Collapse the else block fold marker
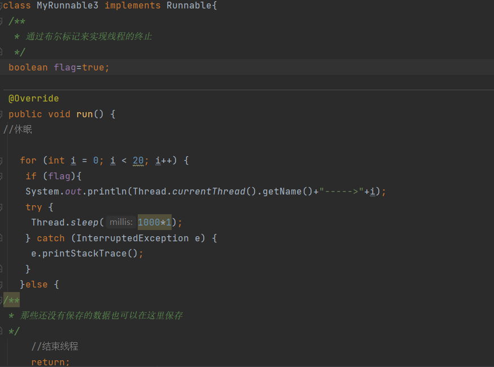This screenshot has height=367, width=494. [x=1, y=285]
